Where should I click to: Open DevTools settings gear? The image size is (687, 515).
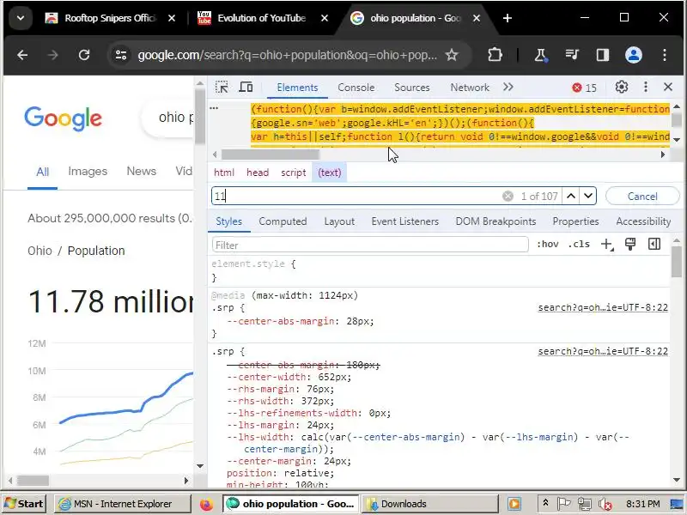coord(621,88)
